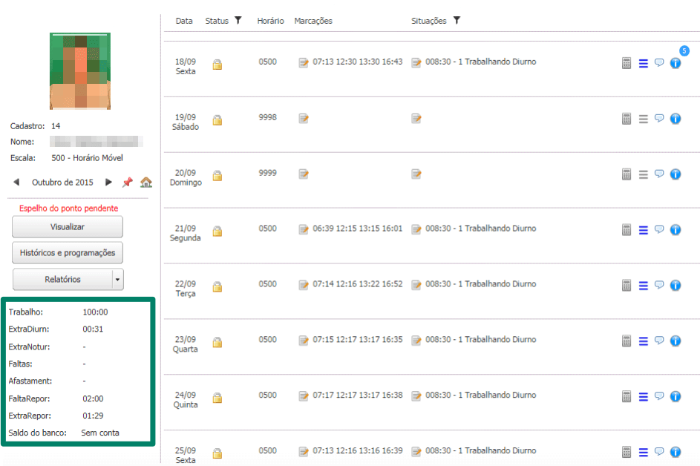Click the info icon on 18/09 row
The width and height of the screenshot is (700, 466).
point(675,63)
